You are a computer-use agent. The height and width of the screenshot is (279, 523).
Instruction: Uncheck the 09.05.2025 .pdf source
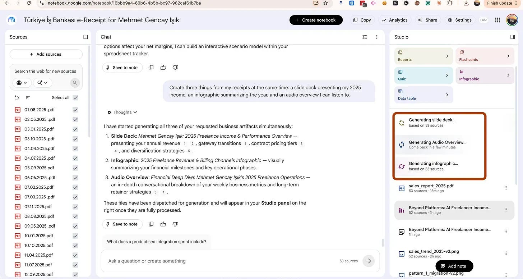click(x=75, y=226)
